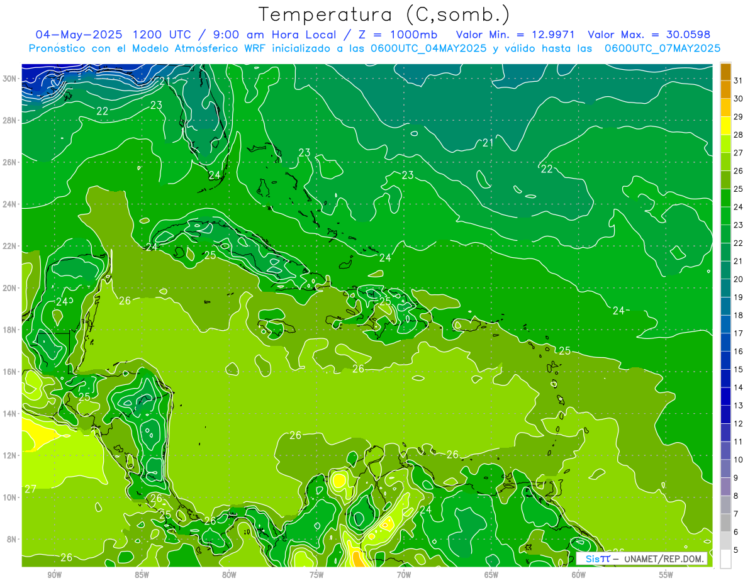The image size is (755, 583).
Task: Click the color scale label 5
Action: pyautogui.click(x=736, y=550)
